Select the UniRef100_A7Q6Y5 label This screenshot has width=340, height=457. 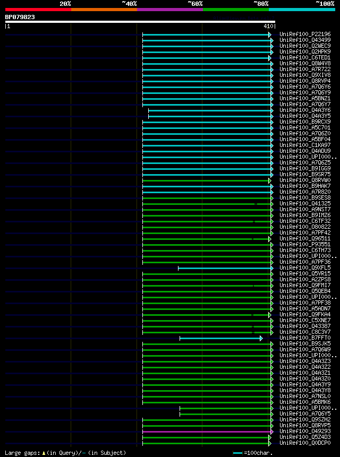click(305, 413)
